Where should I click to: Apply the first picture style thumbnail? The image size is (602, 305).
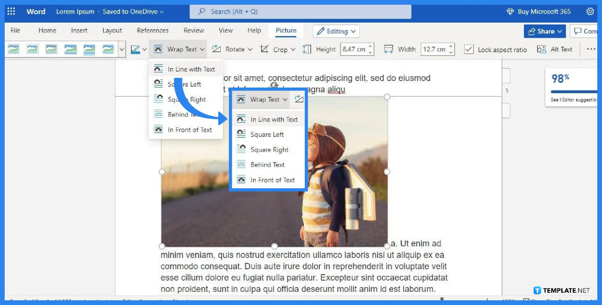[x=14, y=49]
